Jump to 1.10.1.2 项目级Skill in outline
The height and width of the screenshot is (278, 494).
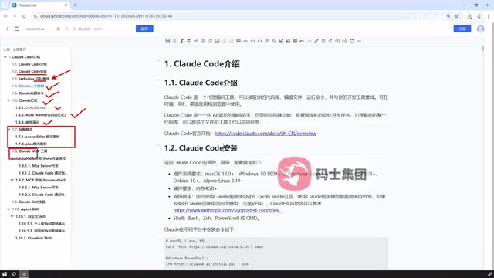click(x=42, y=231)
